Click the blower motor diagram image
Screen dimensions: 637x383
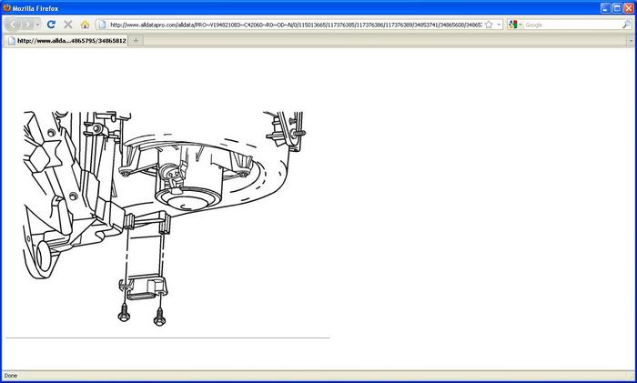(164, 219)
